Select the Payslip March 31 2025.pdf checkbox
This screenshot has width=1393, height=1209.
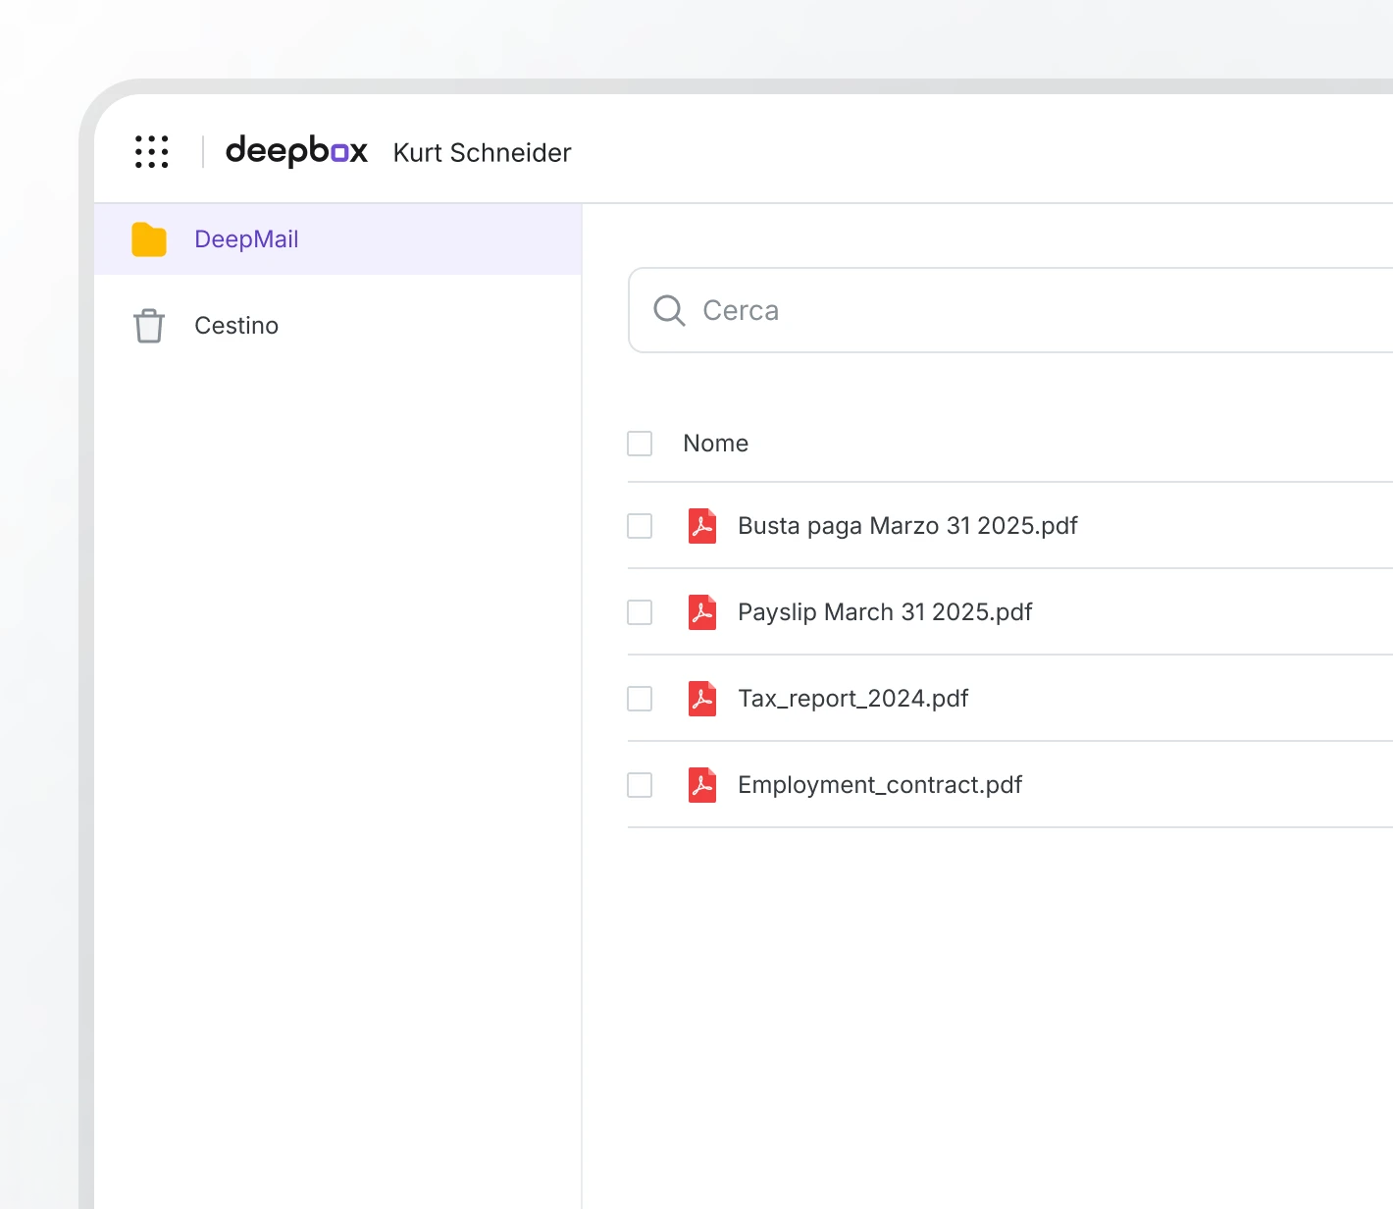point(640,612)
